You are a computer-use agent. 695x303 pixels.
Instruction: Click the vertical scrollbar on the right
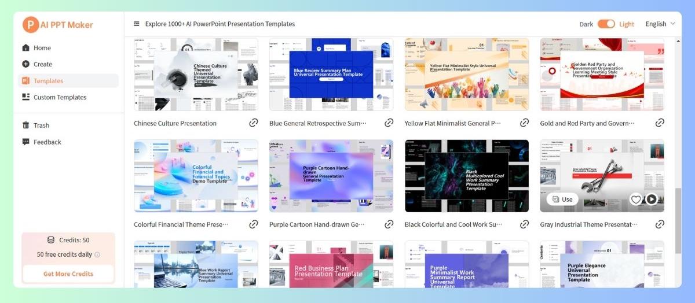678,220
